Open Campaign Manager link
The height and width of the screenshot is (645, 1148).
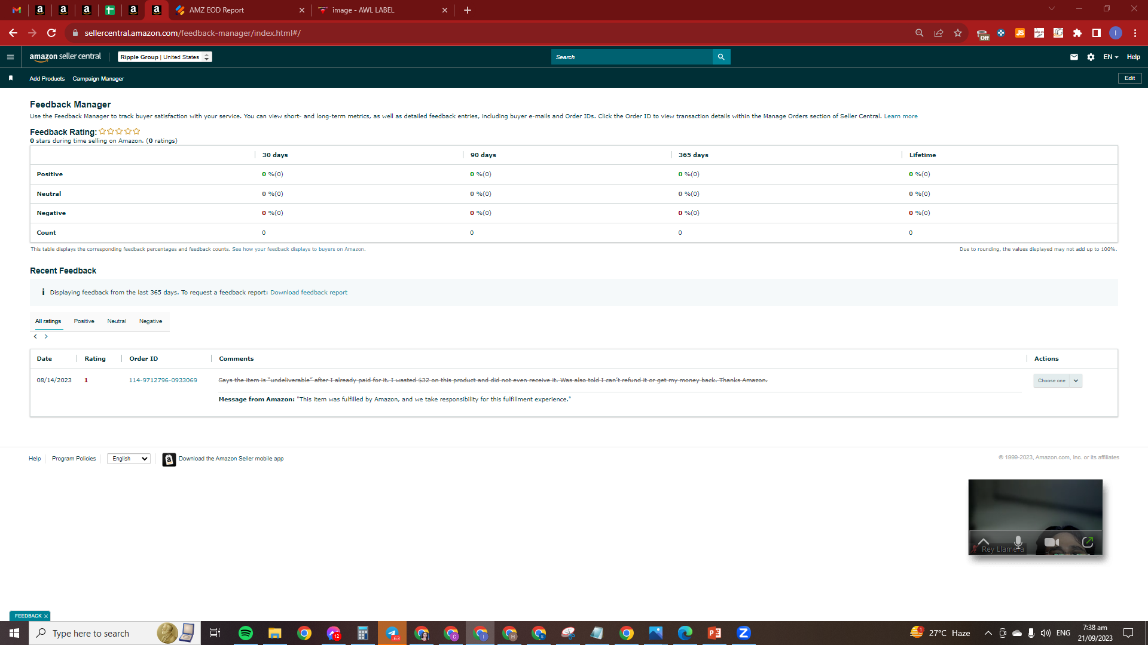pyautogui.click(x=98, y=79)
